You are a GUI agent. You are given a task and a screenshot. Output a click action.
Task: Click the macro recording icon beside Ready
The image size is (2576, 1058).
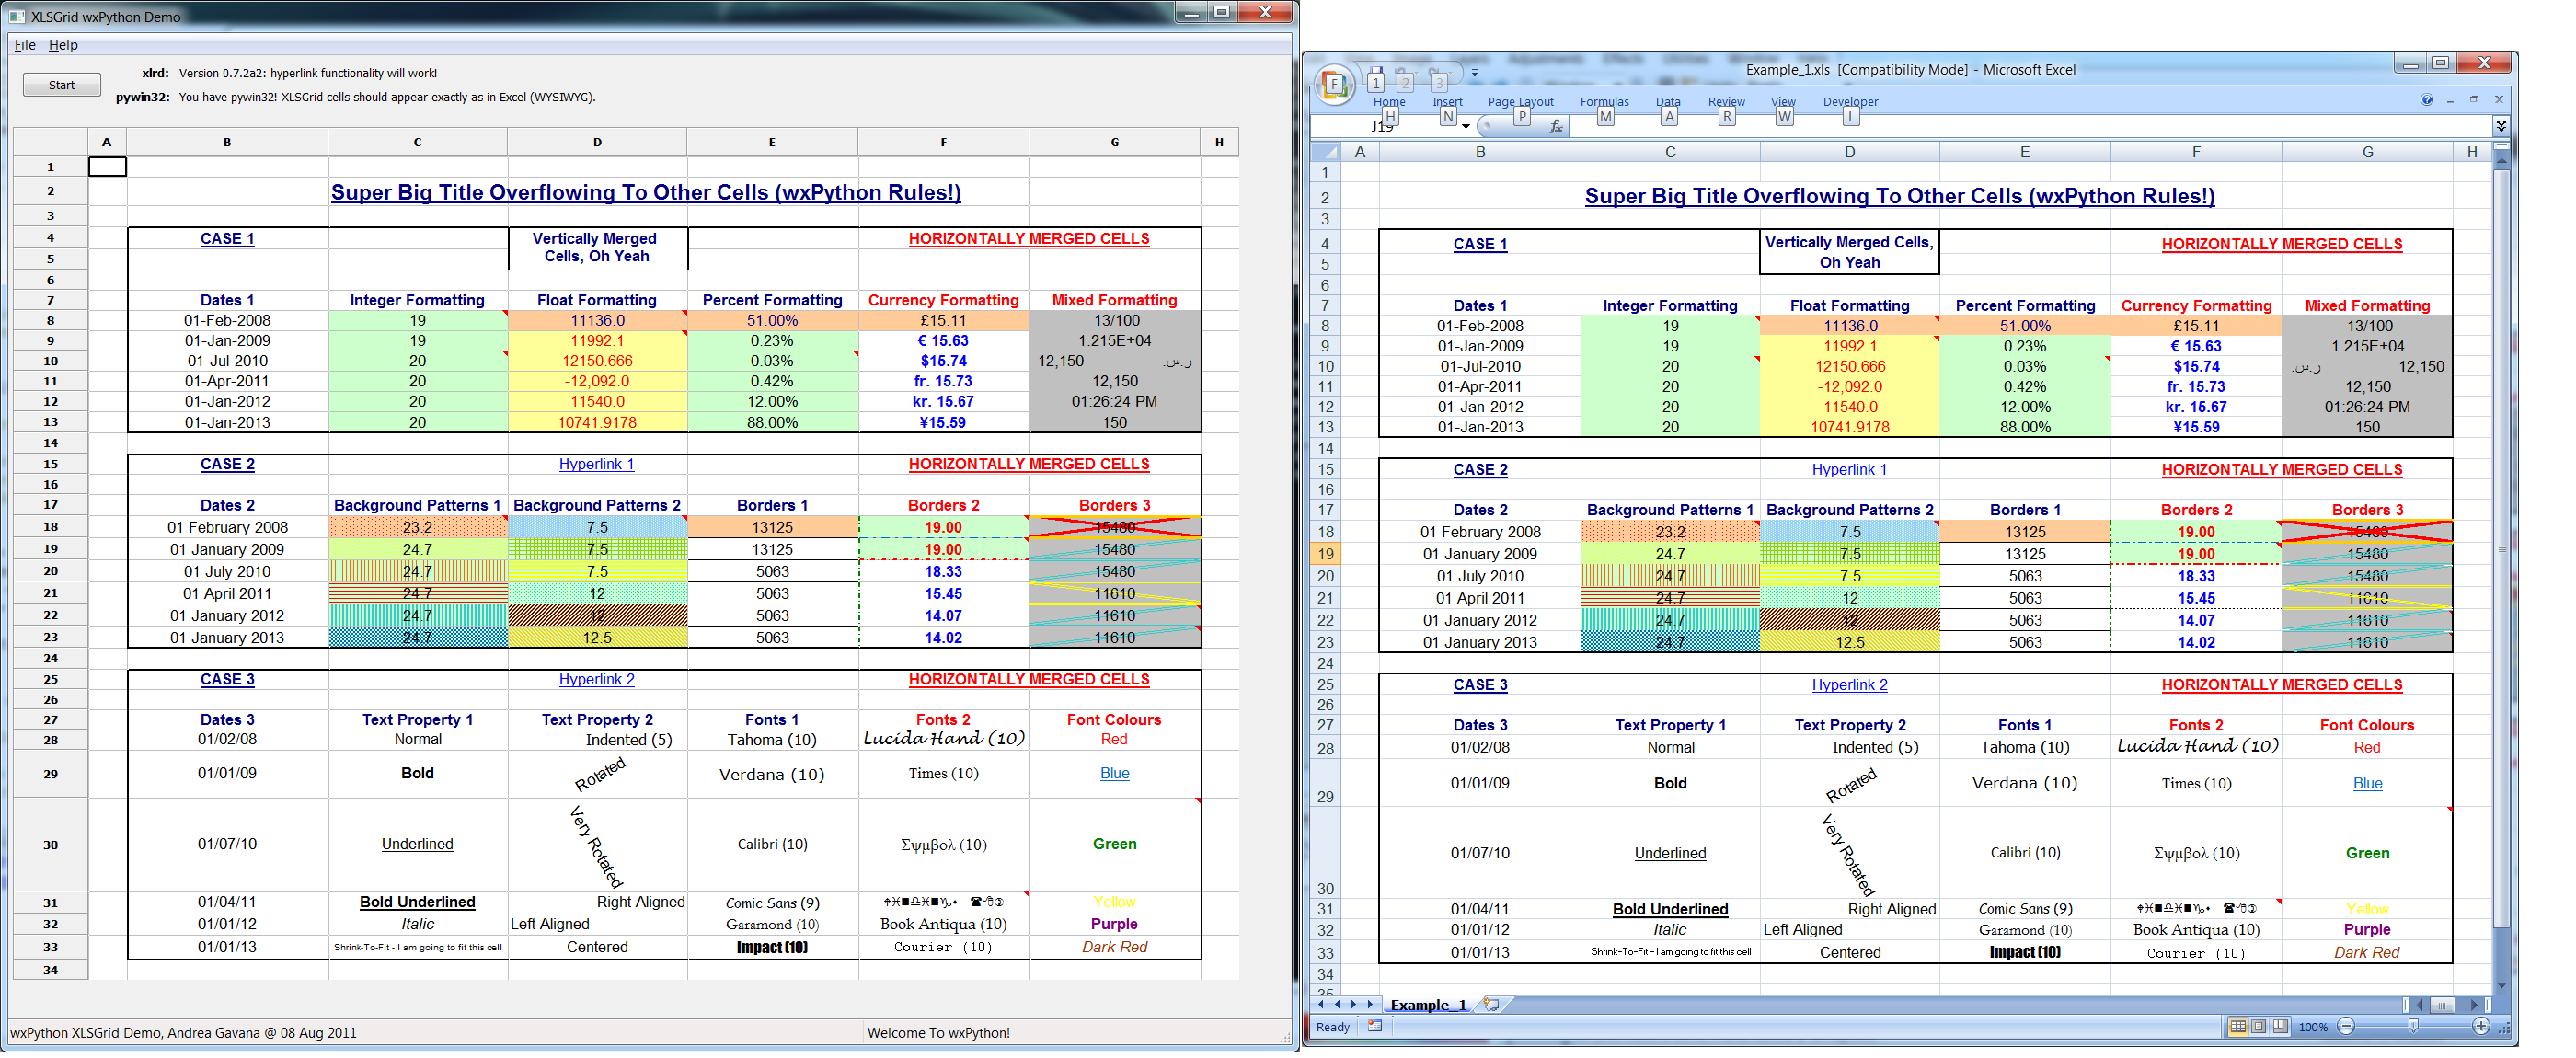click(x=1375, y=1026)
